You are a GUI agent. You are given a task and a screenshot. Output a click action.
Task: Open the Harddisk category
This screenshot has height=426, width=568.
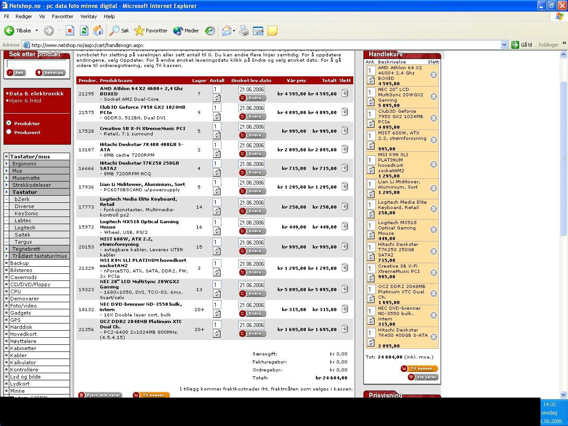(x=21, y=327)
